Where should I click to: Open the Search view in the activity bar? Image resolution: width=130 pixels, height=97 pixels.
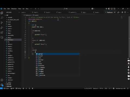coord(2,18)
